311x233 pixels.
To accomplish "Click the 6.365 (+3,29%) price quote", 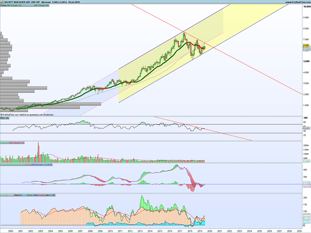I will pos(59,2).
